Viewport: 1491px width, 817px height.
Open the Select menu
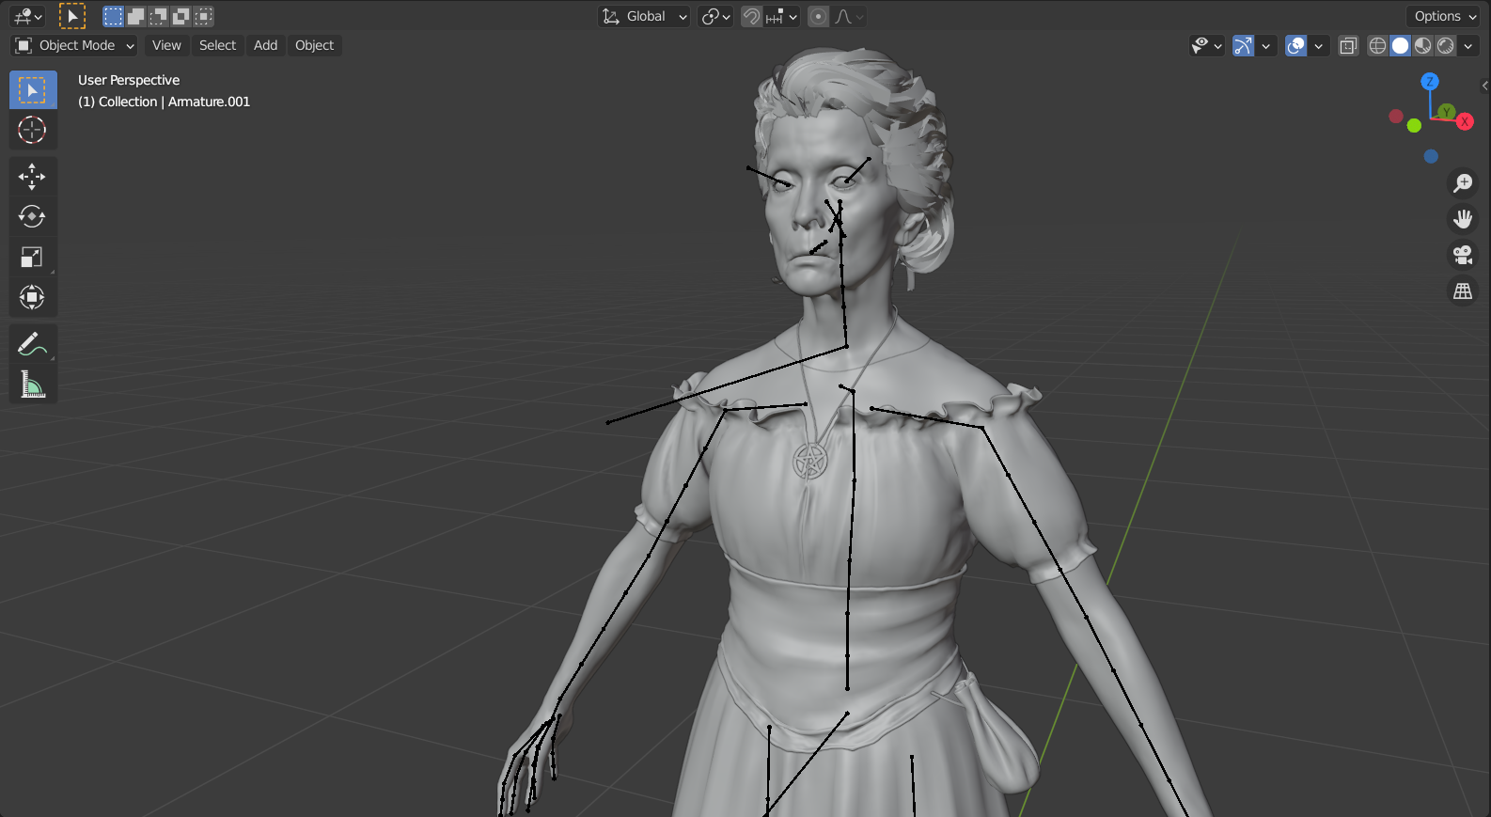tap(217, 45)
